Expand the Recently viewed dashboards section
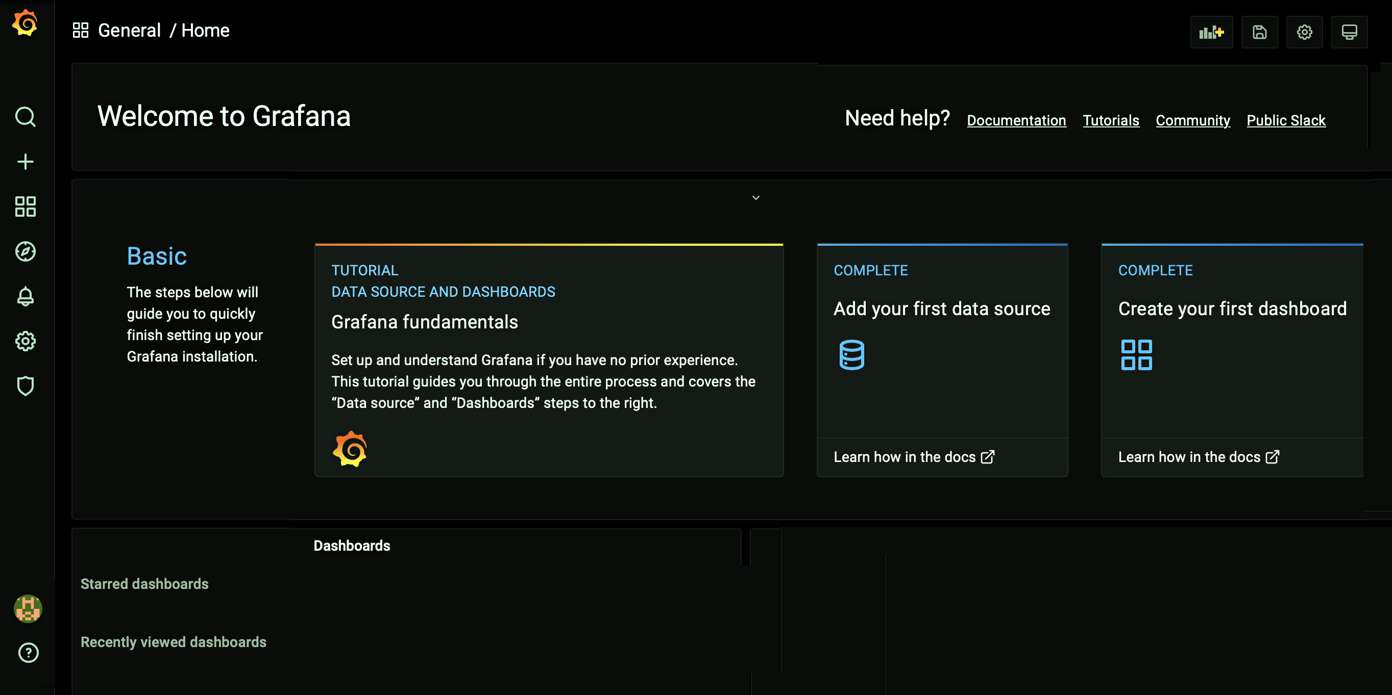 [x=173, y=642]
